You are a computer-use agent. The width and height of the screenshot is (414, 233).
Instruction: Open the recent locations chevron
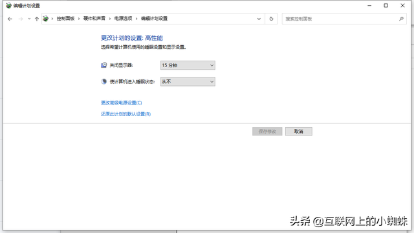[x=29, y=19]
